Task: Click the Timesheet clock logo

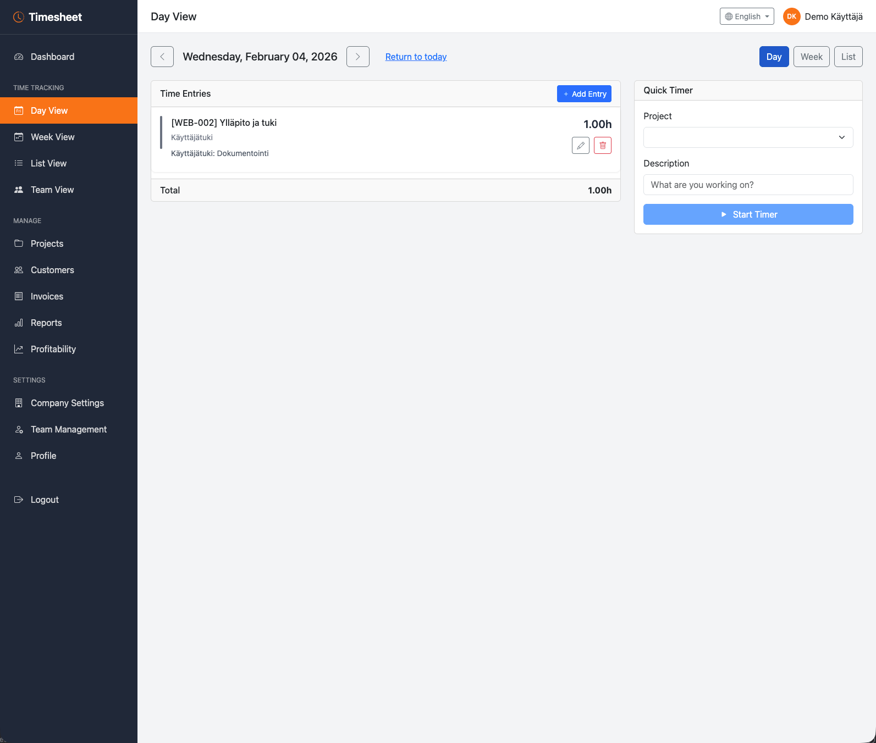Action: (19, 17)
